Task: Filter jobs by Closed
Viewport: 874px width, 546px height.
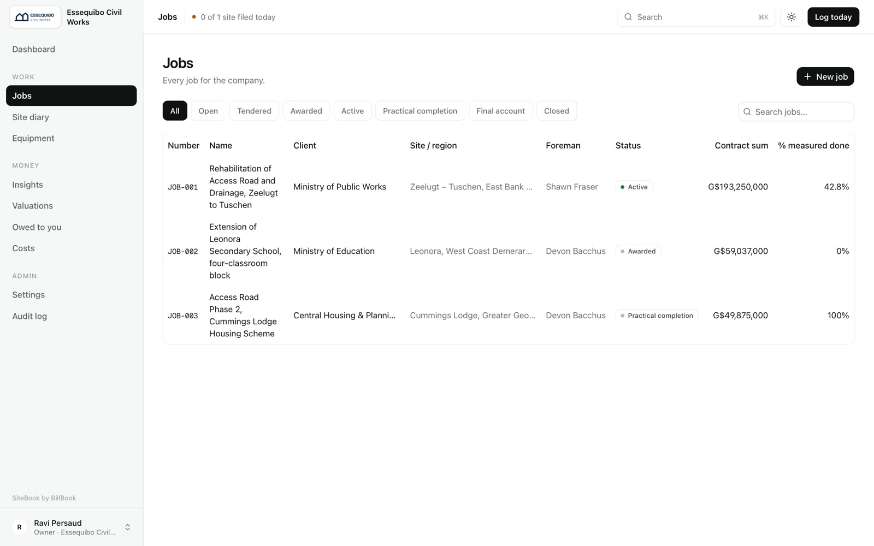Action: point(557,111)
